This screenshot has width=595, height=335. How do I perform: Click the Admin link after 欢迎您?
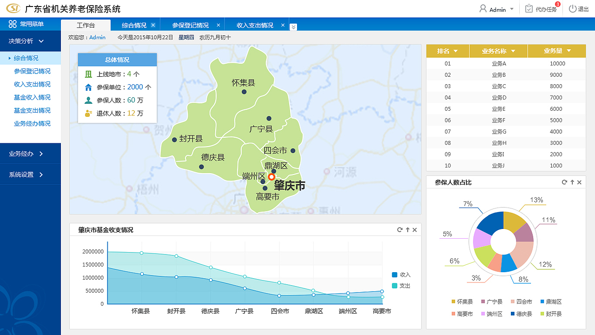(x=97, y=37)
